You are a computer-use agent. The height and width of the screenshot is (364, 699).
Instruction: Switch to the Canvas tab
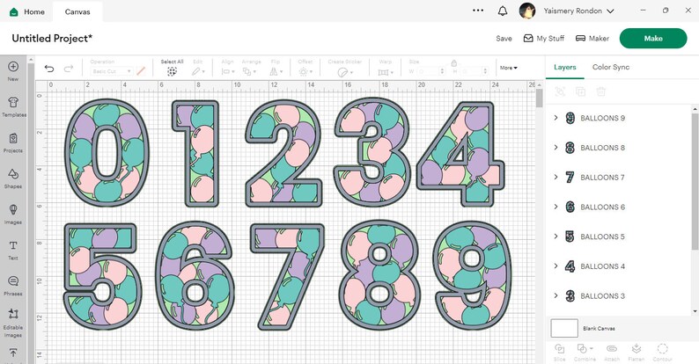click(x=77, y=12)
